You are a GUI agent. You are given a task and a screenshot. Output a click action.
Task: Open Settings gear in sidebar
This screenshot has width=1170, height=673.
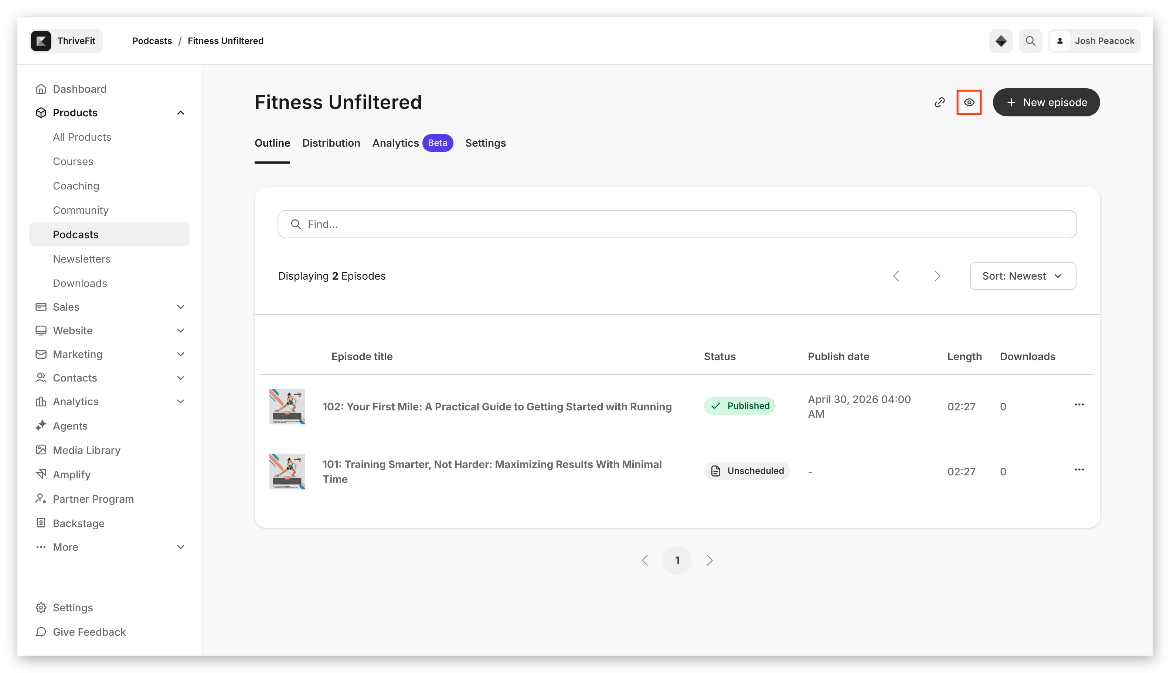coord(41,607)
